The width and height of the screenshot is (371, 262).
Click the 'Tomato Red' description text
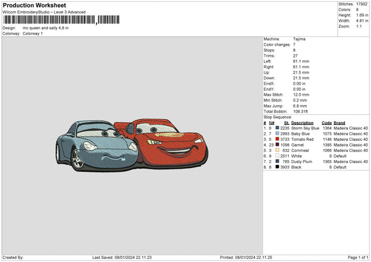point(302,139)
